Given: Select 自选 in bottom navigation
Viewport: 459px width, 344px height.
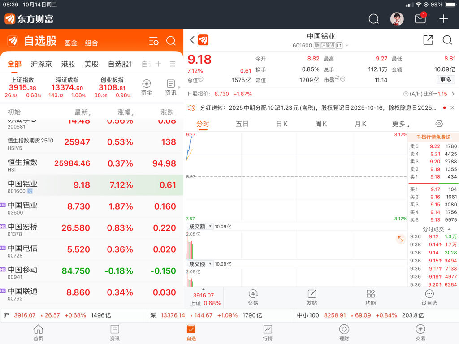Looking at the screenshot, I should point(191,333).
